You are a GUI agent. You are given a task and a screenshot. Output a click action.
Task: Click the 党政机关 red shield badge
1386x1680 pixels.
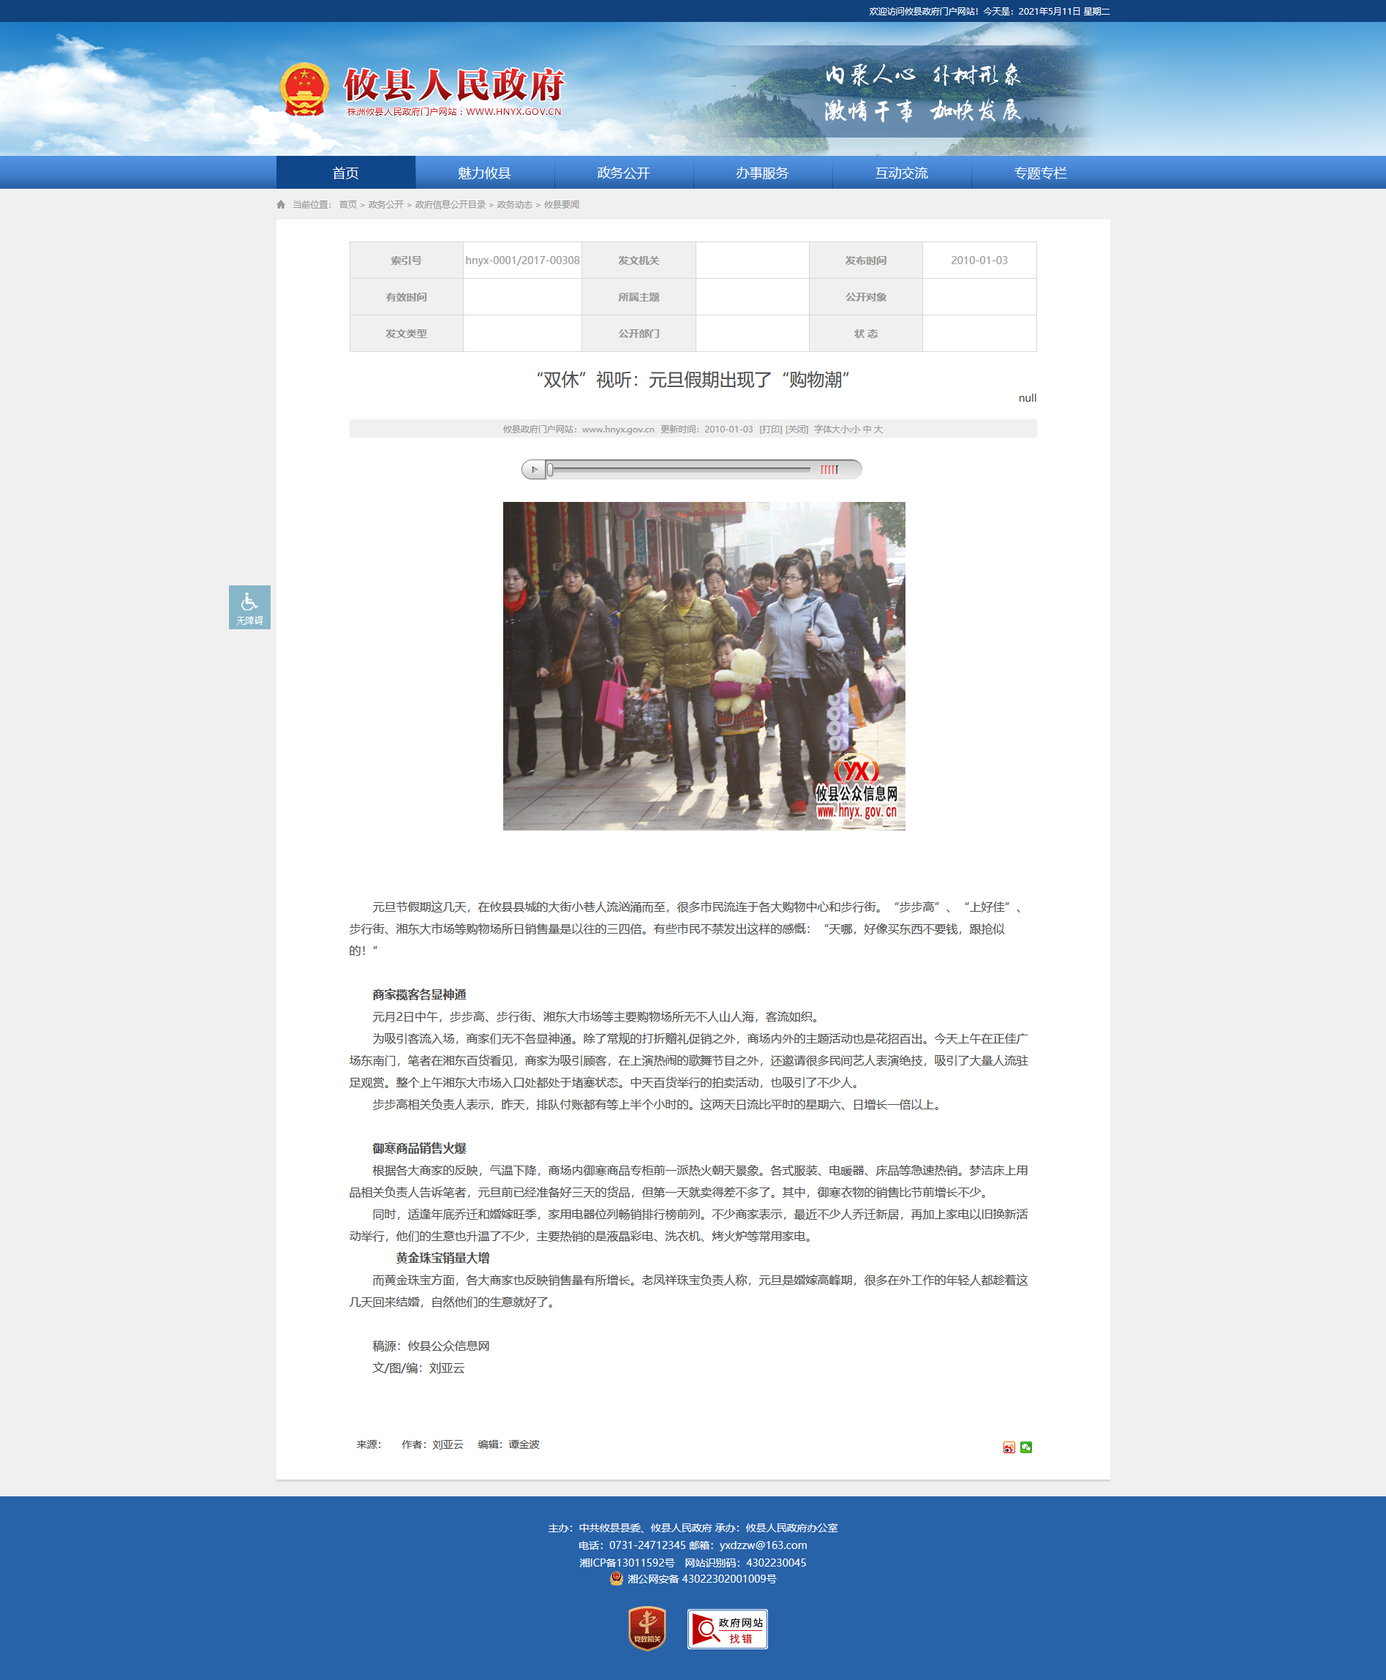[647, 1629]
